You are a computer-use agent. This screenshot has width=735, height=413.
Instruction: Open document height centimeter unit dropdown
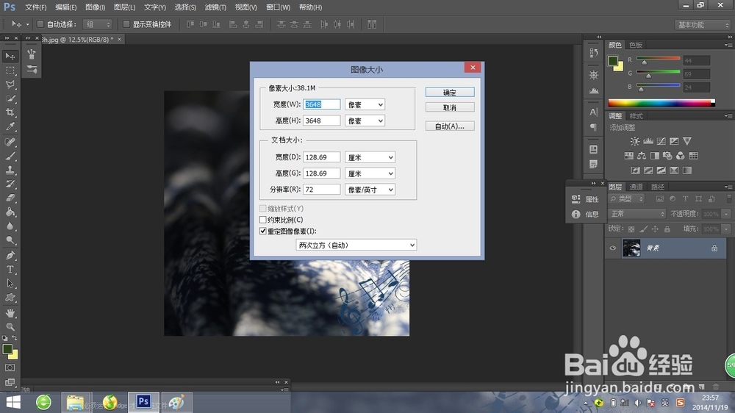370,173
